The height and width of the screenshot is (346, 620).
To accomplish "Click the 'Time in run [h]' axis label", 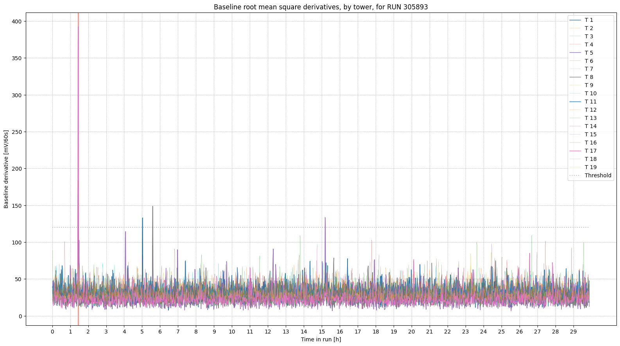I will click(x=321, y=339).
